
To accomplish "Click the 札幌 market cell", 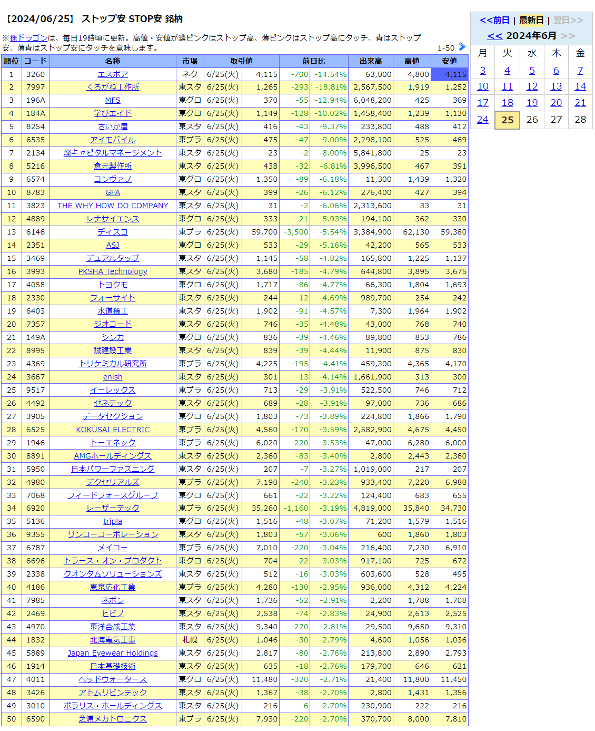I will click(190, 640).
